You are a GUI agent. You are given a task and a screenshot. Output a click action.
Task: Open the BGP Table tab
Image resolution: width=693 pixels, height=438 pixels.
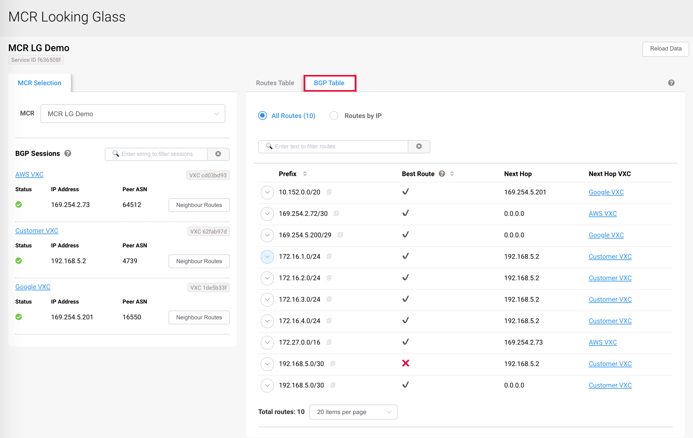[329, 83]
